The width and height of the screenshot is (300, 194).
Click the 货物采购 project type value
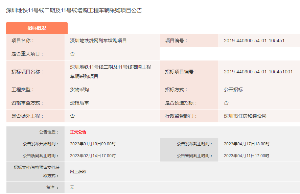(79, 90)
